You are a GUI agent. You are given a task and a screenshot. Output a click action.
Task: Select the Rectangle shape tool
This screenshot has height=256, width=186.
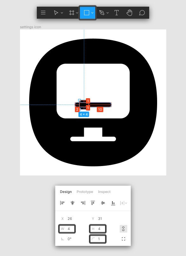coord(87,13)
